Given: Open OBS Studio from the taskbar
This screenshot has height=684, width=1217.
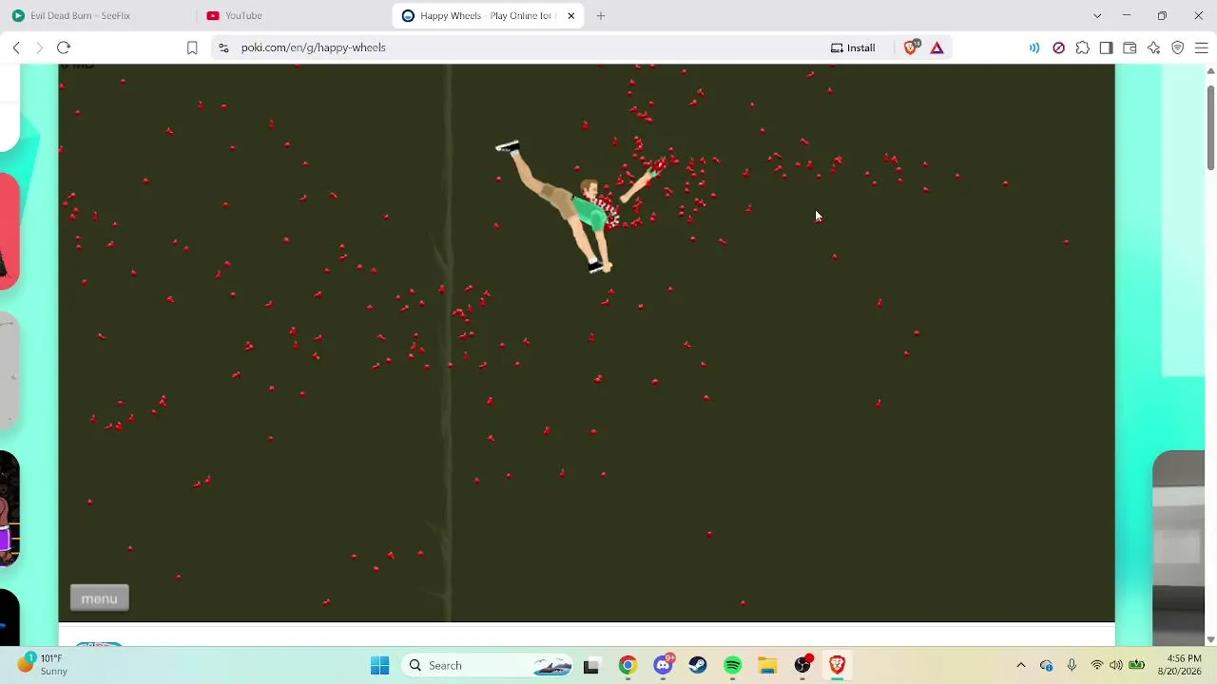Looking at the screenshot, I should coord(802,665).
